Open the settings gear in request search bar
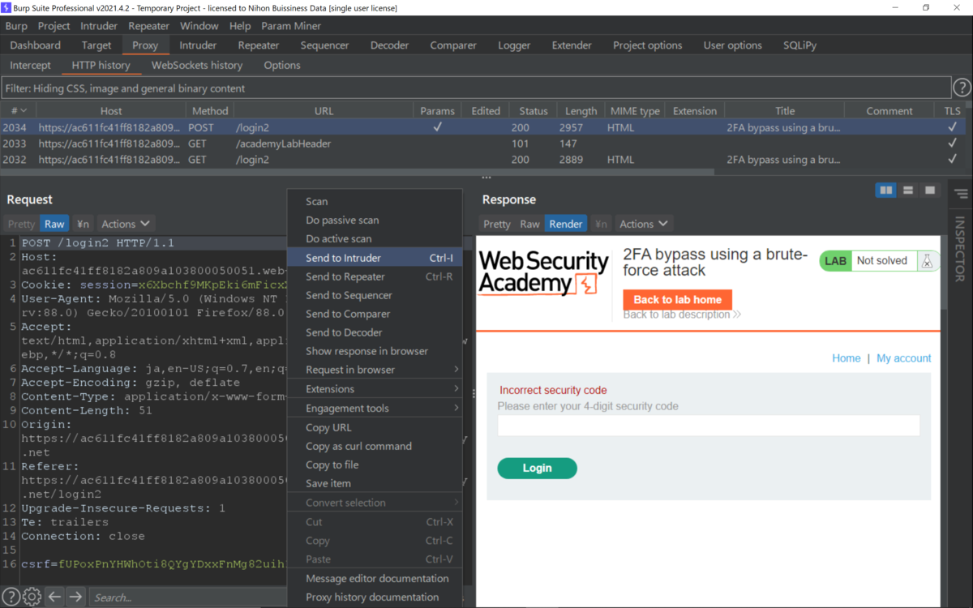 pos(32,597)
